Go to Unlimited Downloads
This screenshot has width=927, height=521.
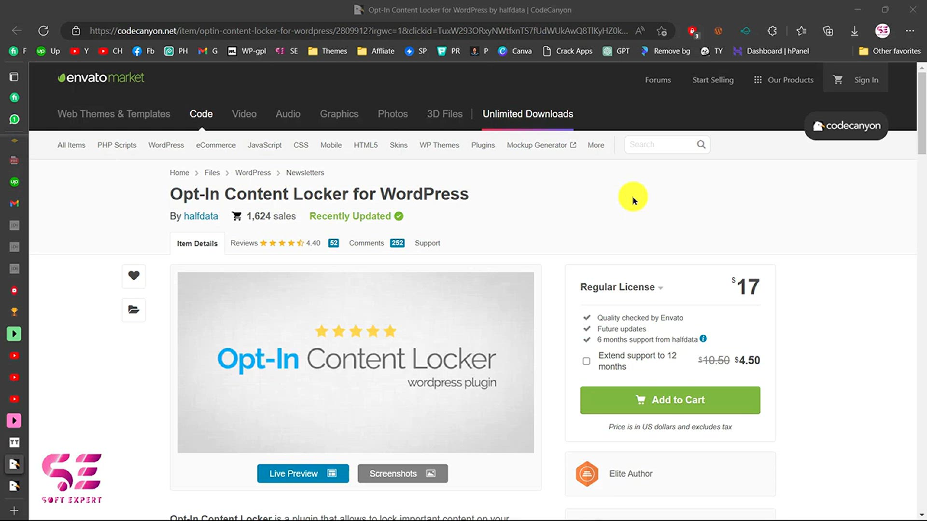(x=528, y=114)
